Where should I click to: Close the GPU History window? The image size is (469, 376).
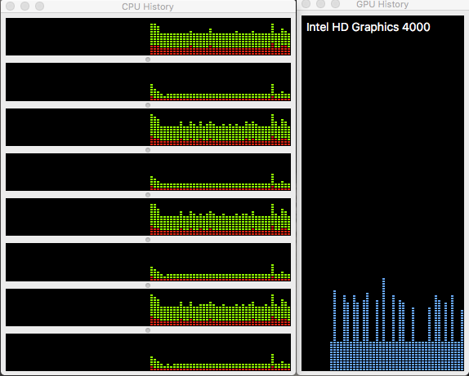(306, 3)
